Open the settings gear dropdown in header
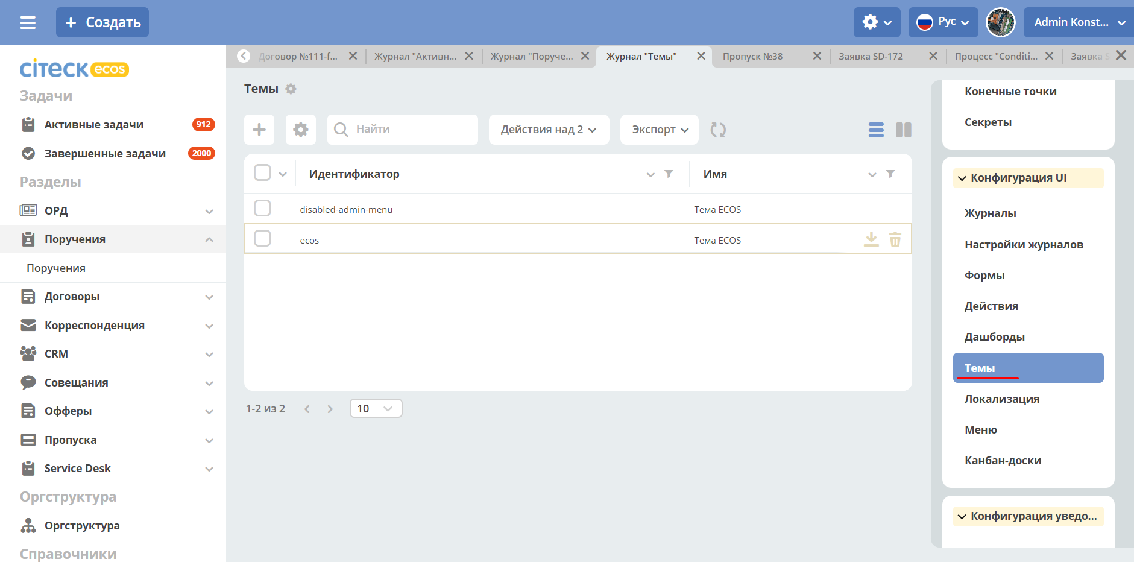The width and height of the screenshot is (1134, 562). pyautogui.click(x=877, y=22)
